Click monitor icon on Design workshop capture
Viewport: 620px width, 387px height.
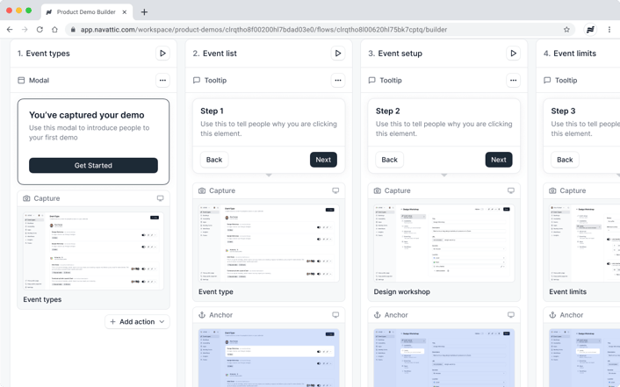tap(510, 190)
